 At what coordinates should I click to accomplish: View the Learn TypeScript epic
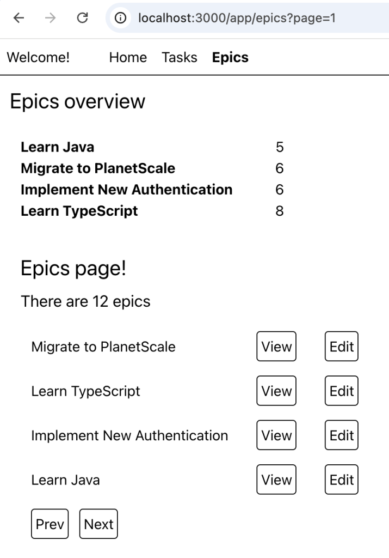click(276, 391)
